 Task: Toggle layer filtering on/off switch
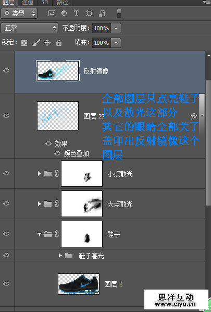pos(119,14)
